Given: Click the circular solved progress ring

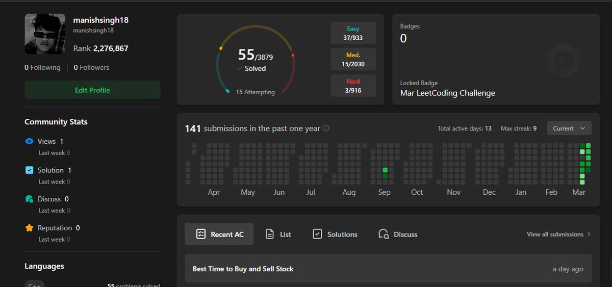Looking at the screenshot, I should (255, 60).
